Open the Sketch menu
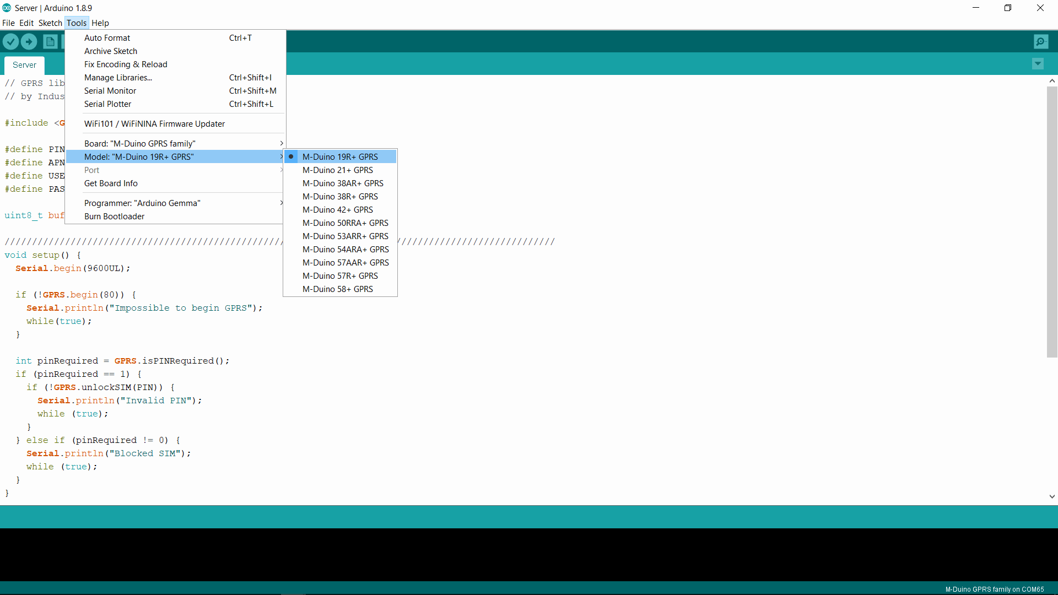Screen dimensions: 1058x595 tap(50, 23)
